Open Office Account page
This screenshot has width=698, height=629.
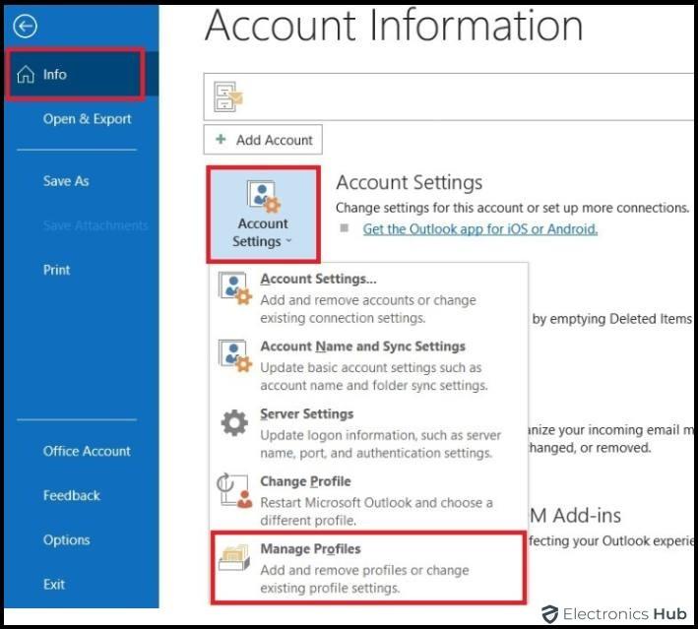coord(87,451)
